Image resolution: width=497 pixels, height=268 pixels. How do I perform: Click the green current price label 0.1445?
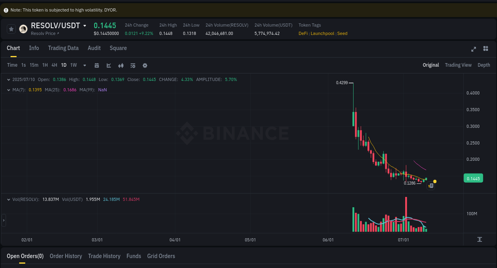[x=473, y=178]
